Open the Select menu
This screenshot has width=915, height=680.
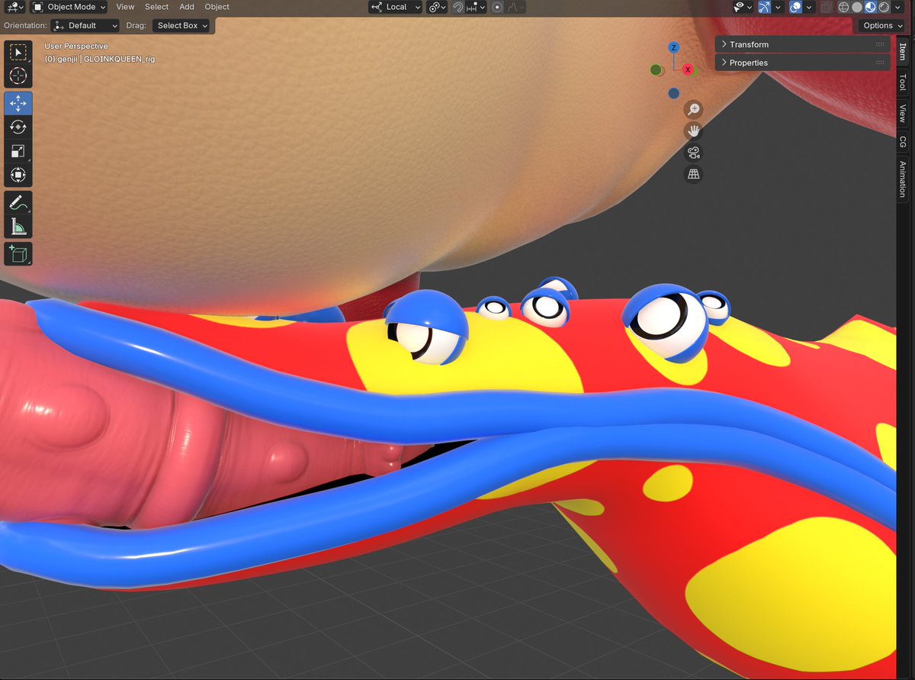pyautogui.click(x=156, y=7)
